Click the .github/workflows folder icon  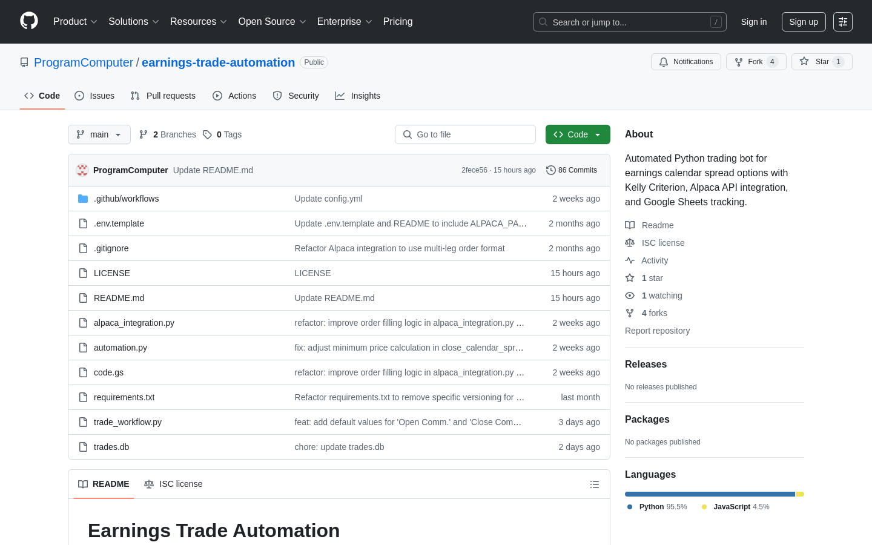[x=83, y=199]
